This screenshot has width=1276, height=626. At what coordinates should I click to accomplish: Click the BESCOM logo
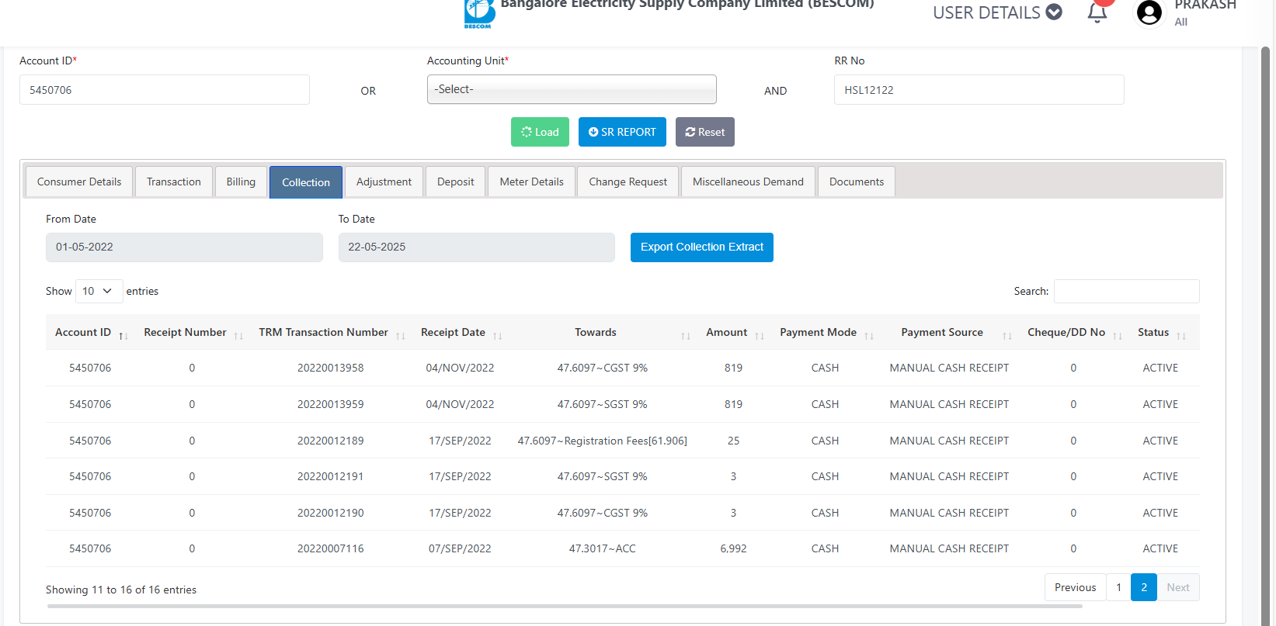[x=479, y=14]
